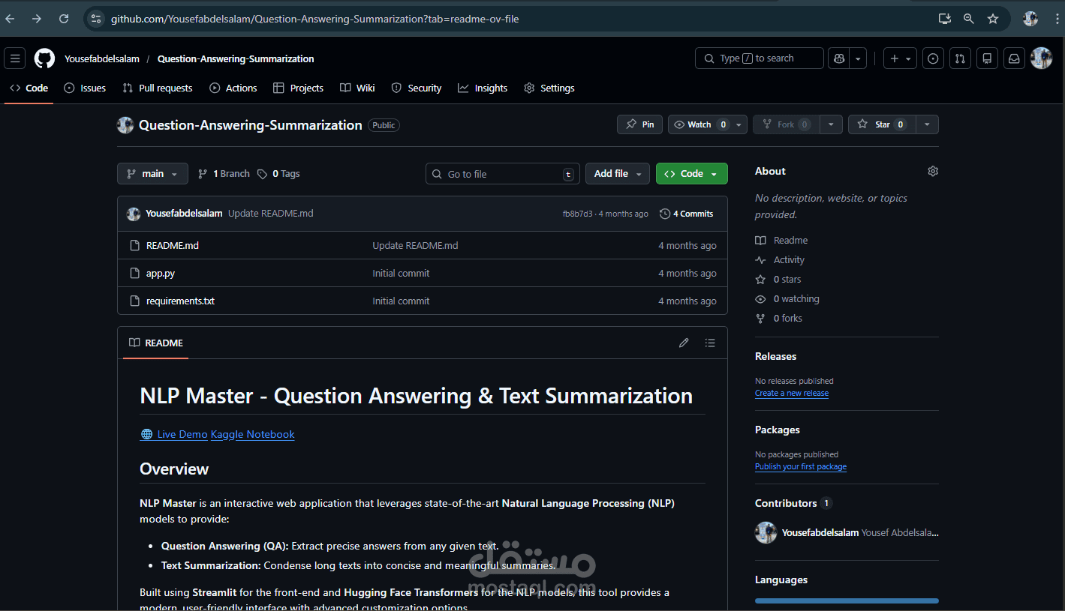The height and width of the screenshot is (611, 1065).
Task: Switch to the Code tab
Action: pyautogui.click(x=29, y=88)
